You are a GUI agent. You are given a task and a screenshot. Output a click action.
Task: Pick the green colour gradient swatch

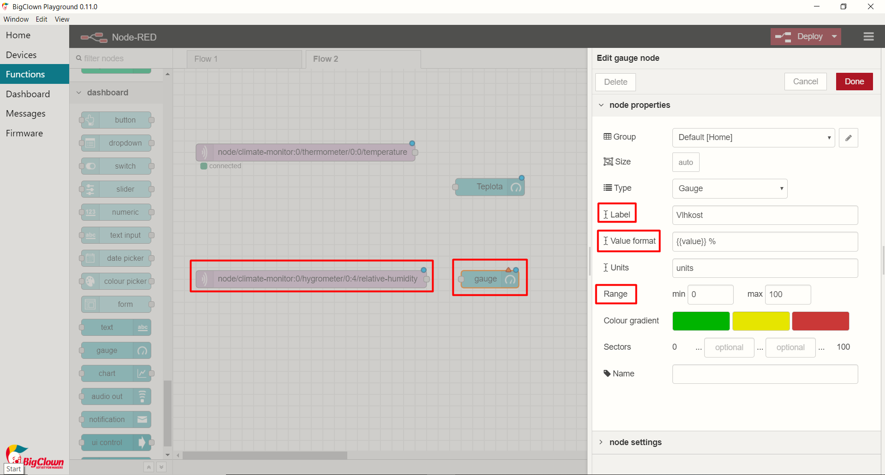coord(701,321)
